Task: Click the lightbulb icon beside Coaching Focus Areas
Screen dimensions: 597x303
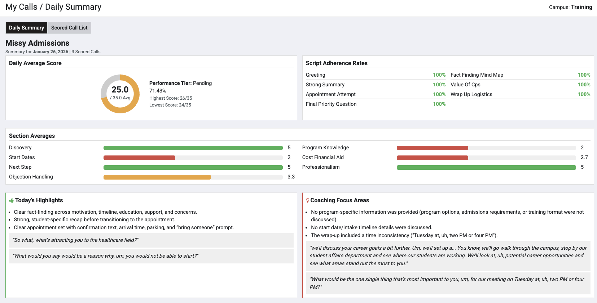Action: point(307,200)
